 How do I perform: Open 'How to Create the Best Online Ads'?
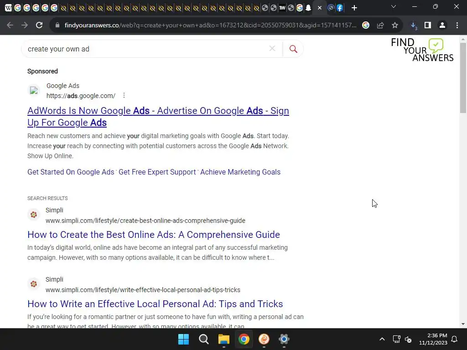[x=154, y=235]
